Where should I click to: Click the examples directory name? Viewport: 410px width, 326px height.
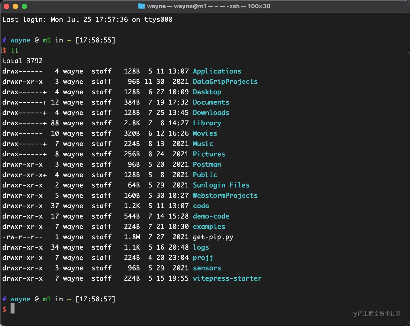pyautogui.click(x=209, y=227)
